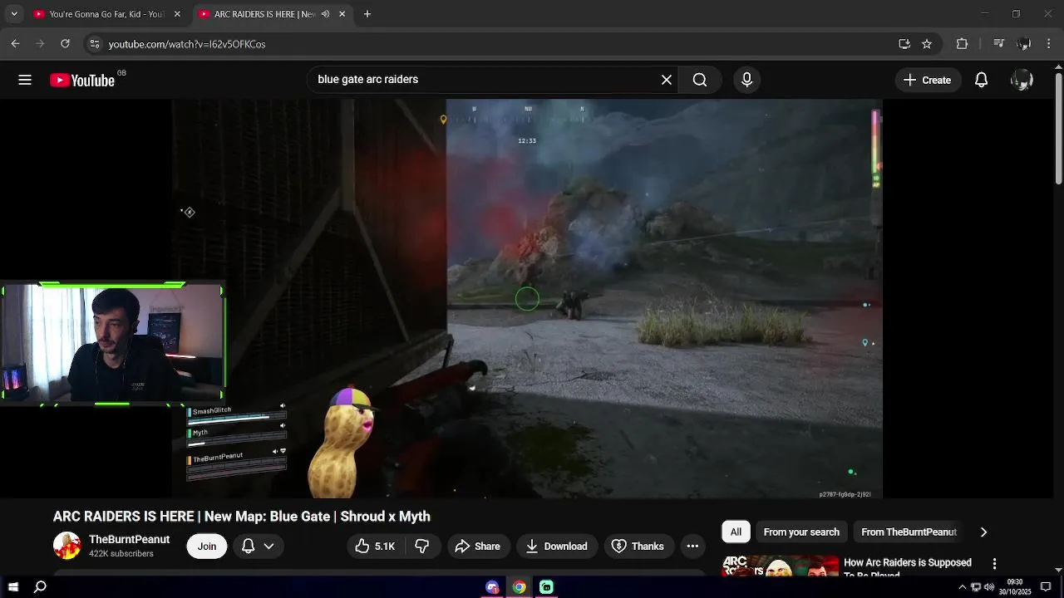Start voice search with the microphone
The image size is (1064, 598).
pos(746,80)
